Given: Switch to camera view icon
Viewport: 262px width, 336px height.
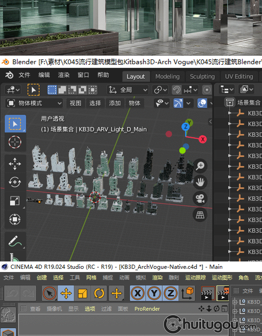Looking at the screenshot, I should [x=200, y=198].
